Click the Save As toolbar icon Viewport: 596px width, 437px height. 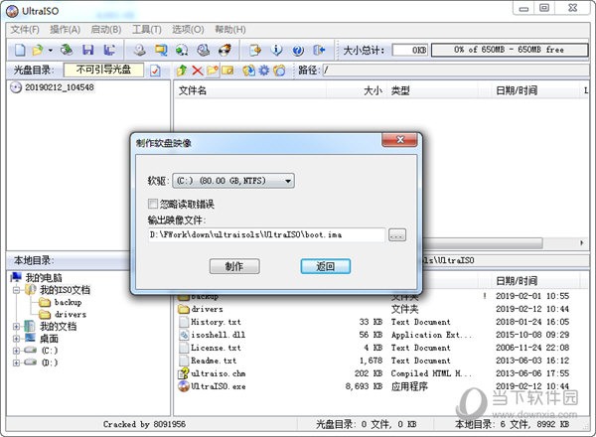[x=109, y=50]
